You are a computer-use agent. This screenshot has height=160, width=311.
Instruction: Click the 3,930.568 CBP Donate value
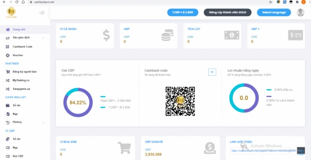pos(153,154)
